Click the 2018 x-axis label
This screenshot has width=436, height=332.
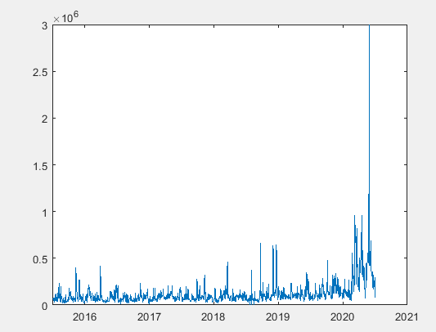coord(214,316)
